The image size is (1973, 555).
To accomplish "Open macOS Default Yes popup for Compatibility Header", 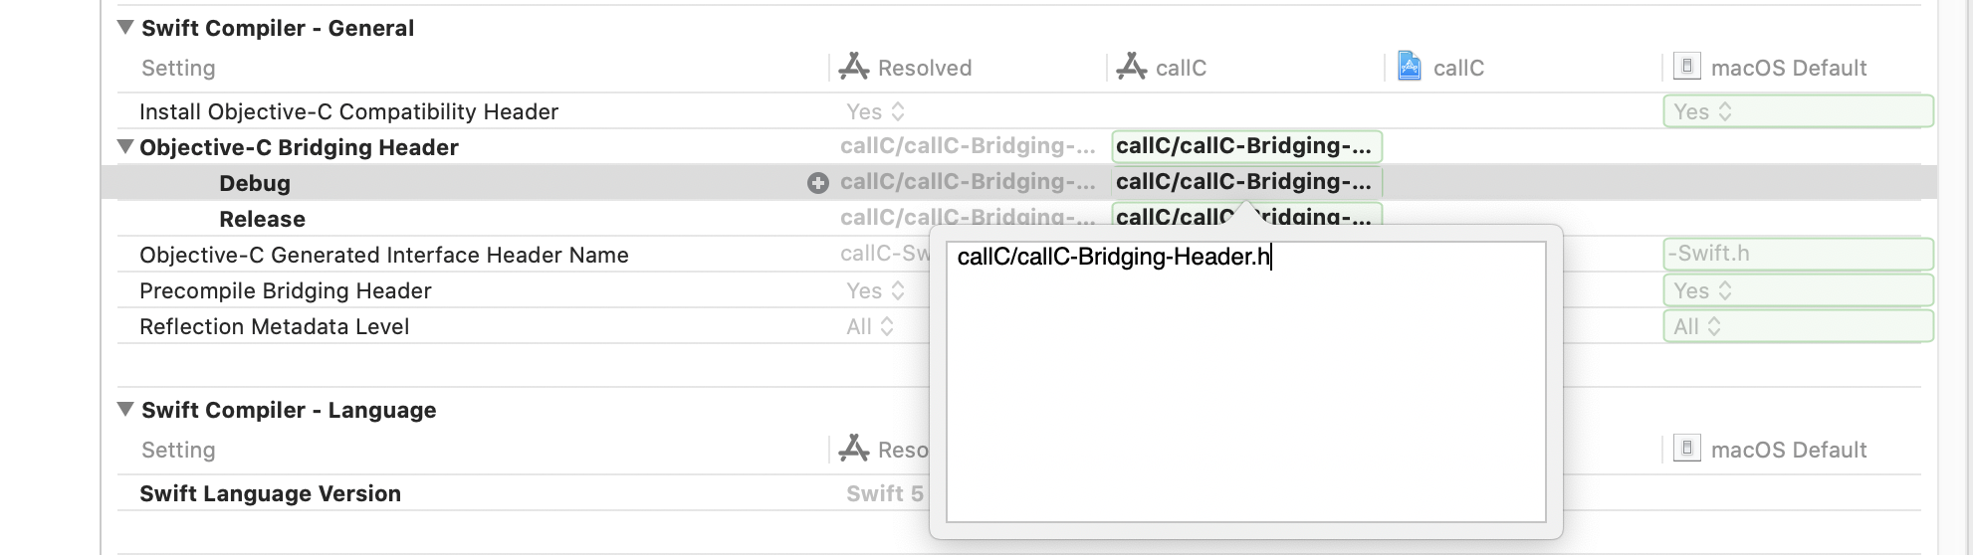I will point(1798,111).
